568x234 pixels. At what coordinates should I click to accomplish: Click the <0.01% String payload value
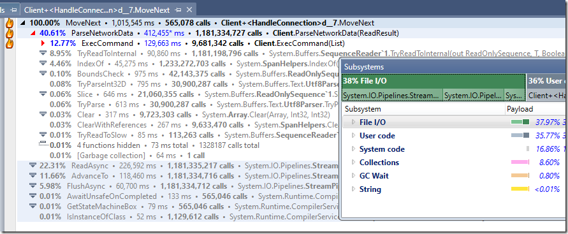coord(548,189)
